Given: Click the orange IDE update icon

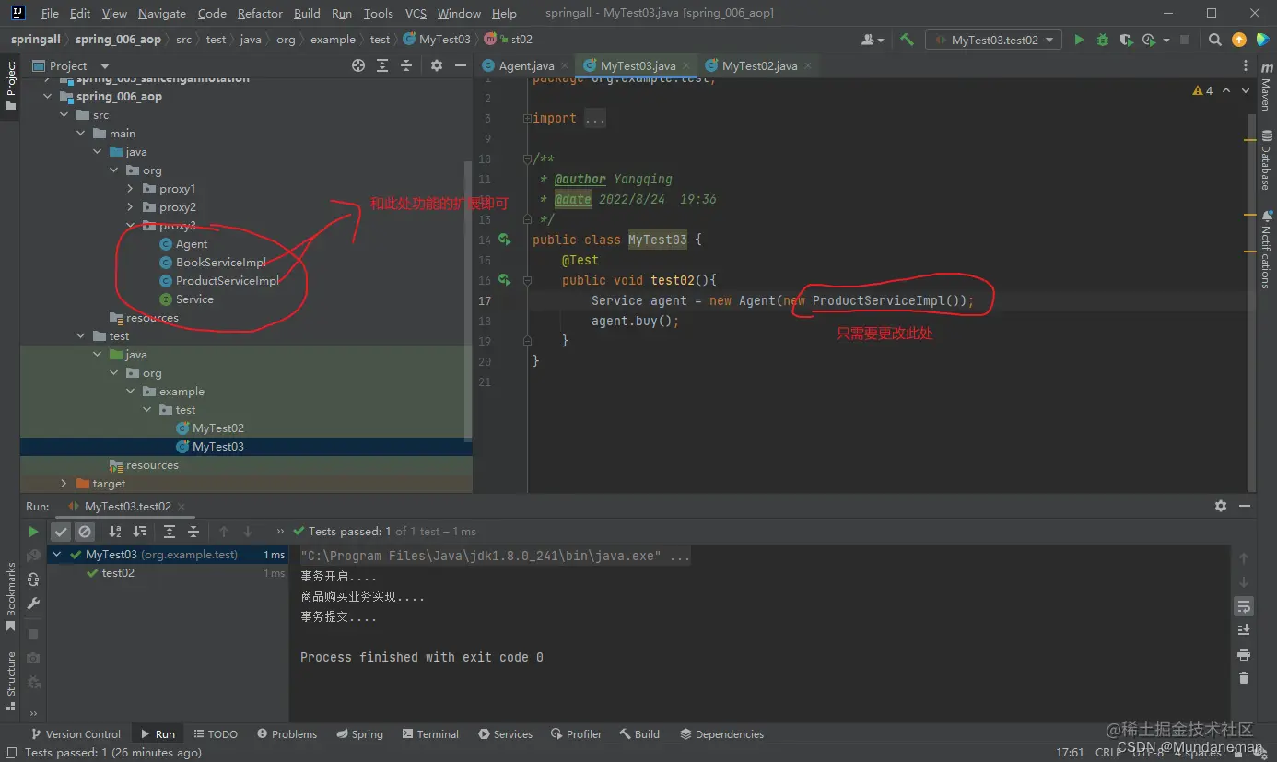Looking at the screenshot, I should pos(1239,40).
